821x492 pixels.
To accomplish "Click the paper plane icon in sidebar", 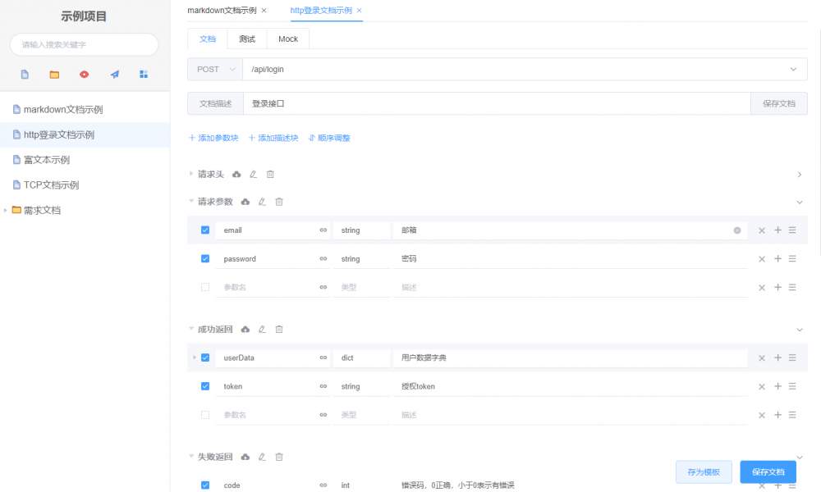I will (x=114, y=75).
